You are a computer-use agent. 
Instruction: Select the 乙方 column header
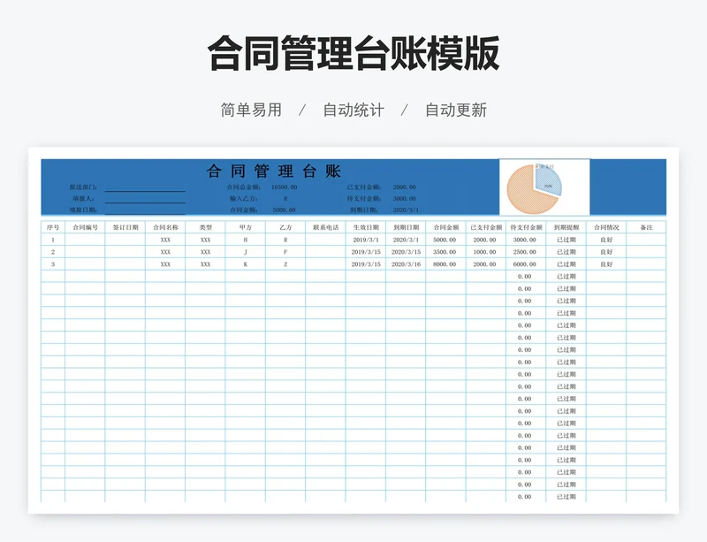click(285, 227)
